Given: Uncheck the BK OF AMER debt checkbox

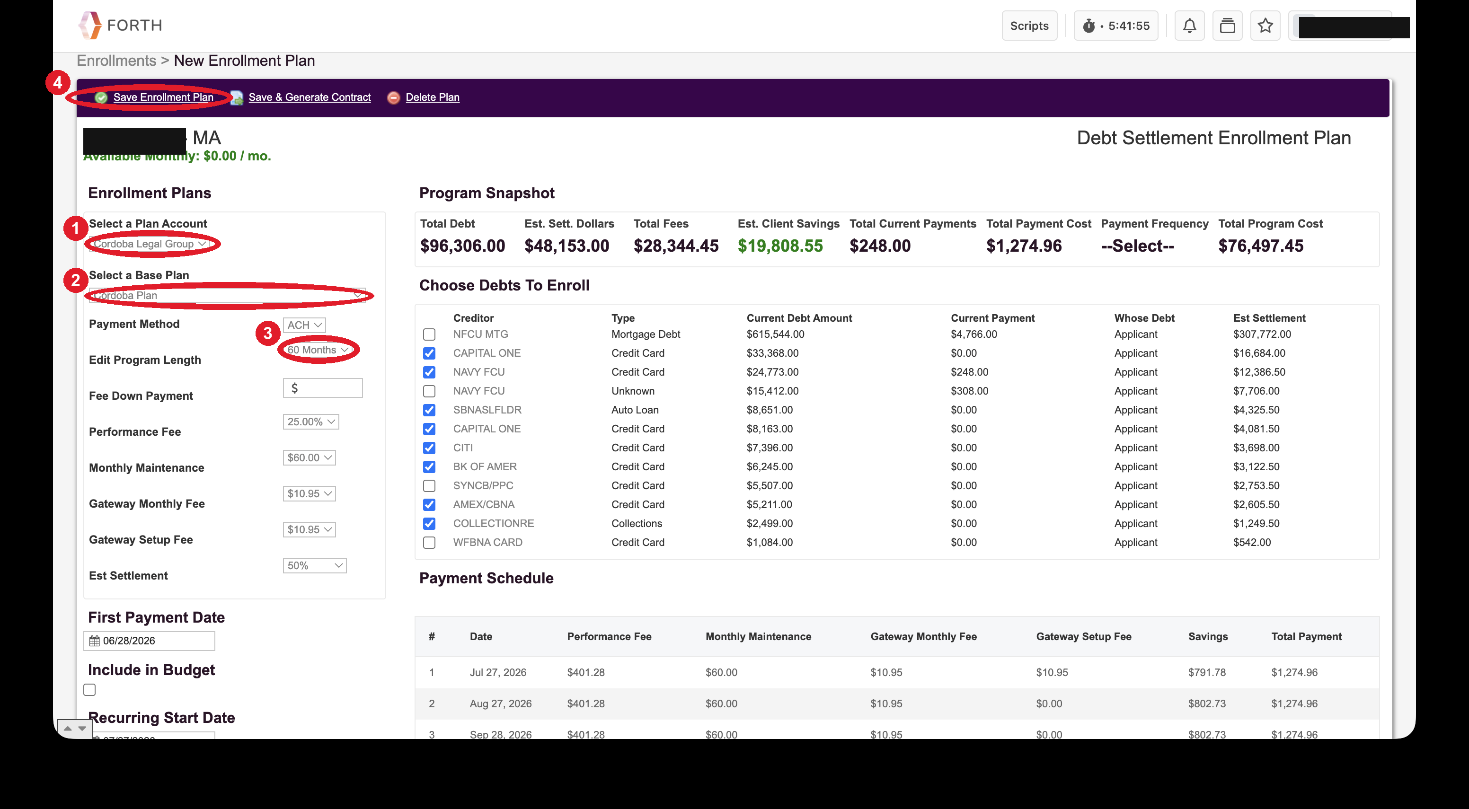Looking at the screenshot, I should pos(429,467).
